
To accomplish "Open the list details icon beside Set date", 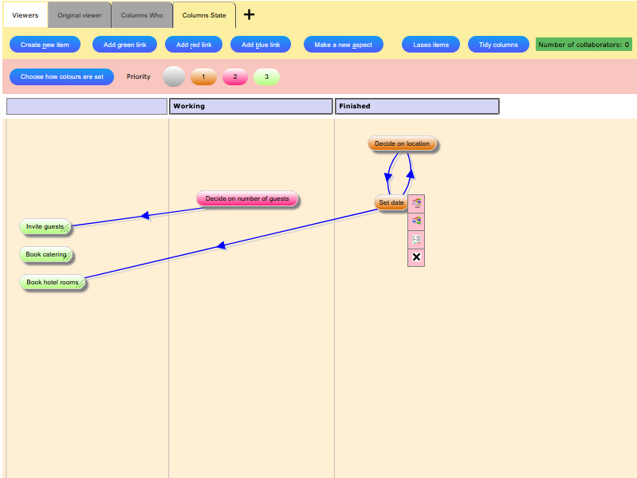I will click(x=416, y=239).
